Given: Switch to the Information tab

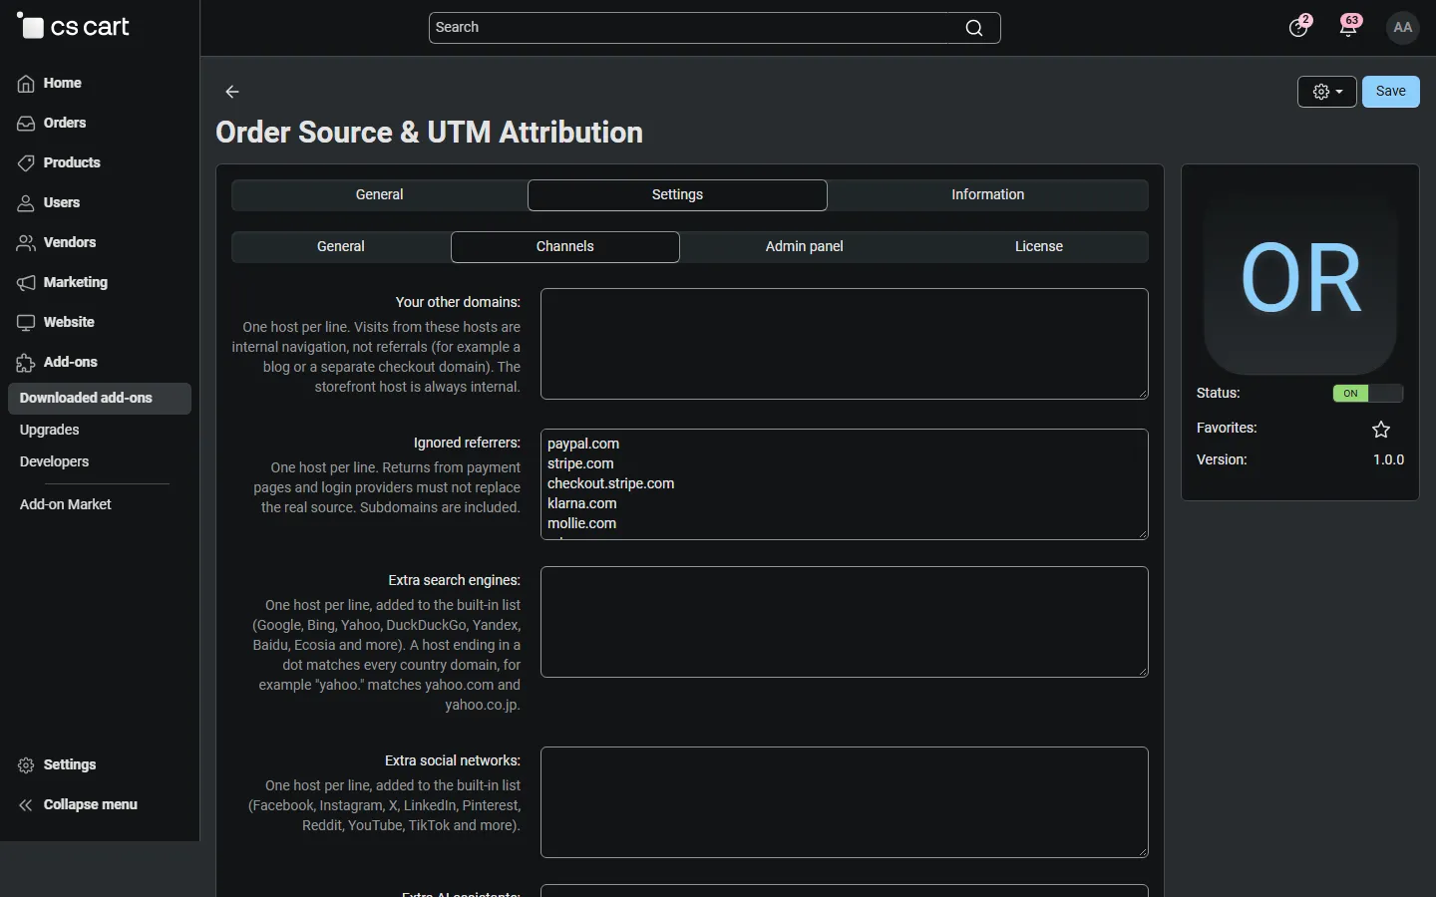Looking at the screenshot, I should [987, 195].
